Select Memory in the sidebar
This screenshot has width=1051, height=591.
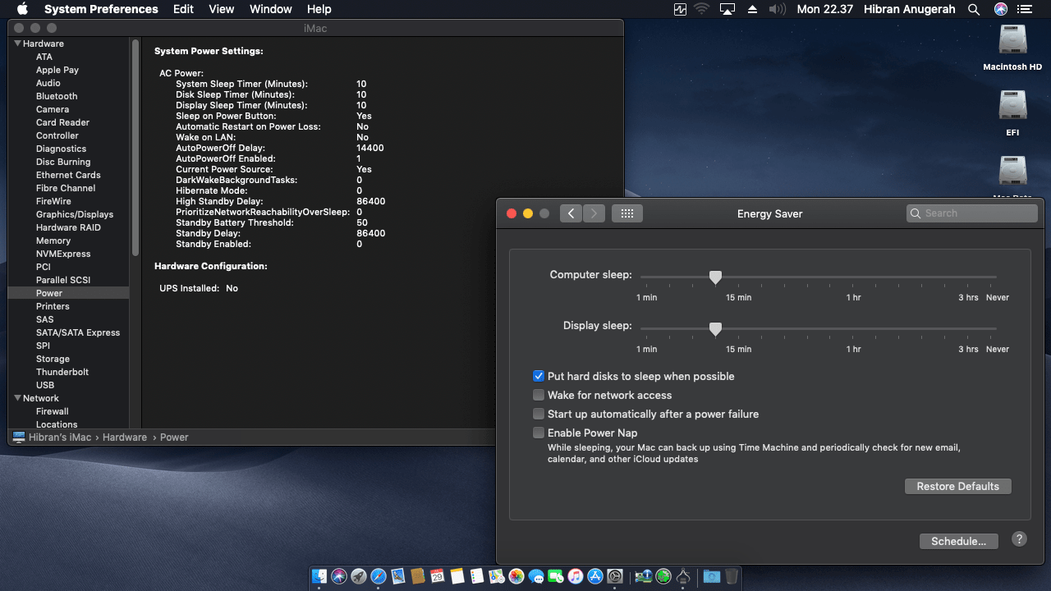[53, 241]
